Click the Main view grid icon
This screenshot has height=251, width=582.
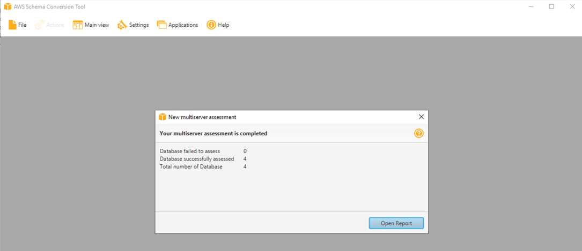(78, 25)
